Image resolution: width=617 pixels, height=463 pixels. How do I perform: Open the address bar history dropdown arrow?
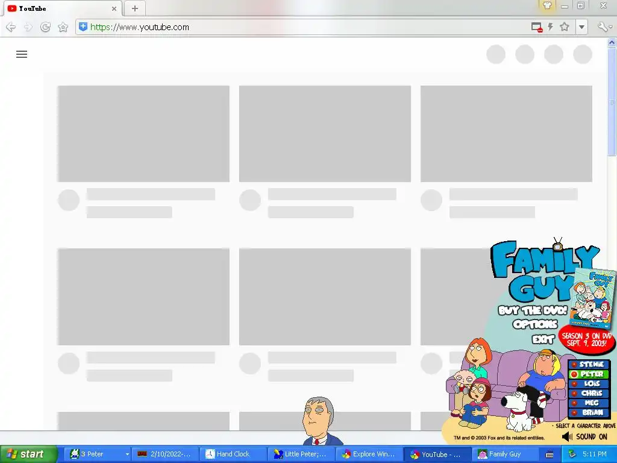581,27
